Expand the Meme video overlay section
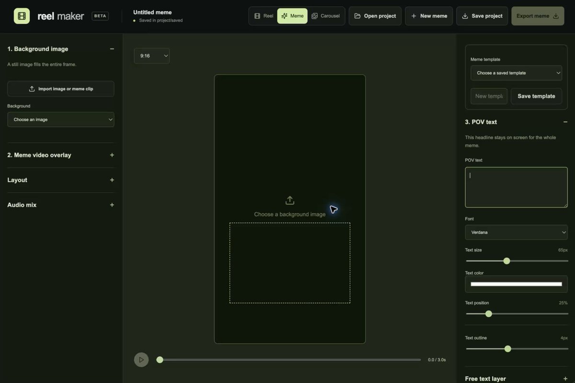Viewport: 575px width, 383px height. (x=112, y=155)
